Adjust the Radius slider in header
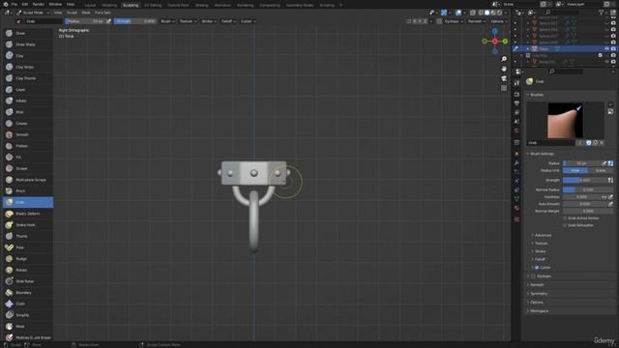Image resolution: width=619 pixels, height=348 pixels. tap(85, 21)
